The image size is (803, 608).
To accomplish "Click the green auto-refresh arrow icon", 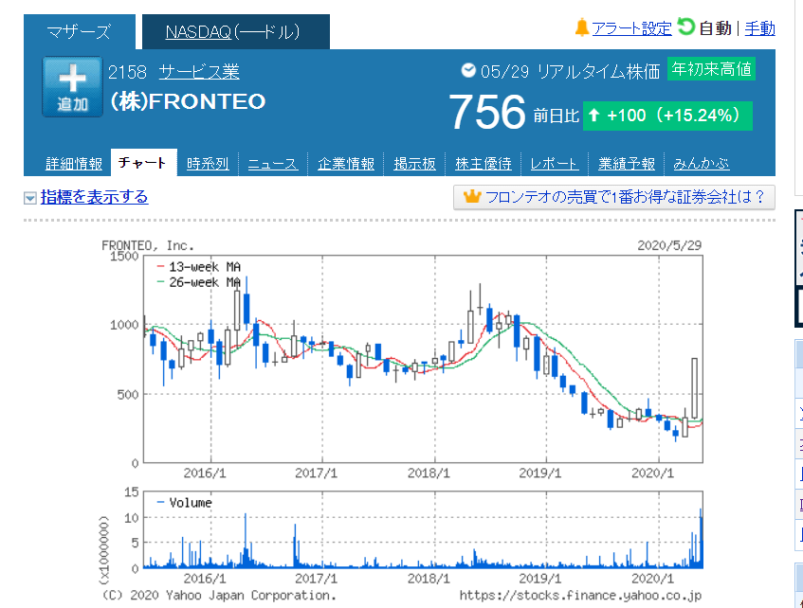I will [x=685, y=27].
